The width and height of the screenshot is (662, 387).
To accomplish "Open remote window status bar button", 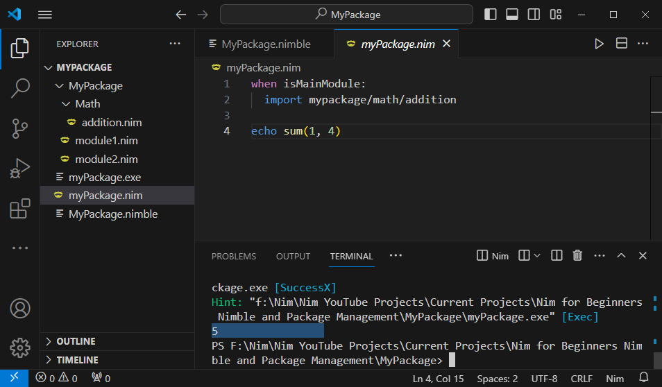I will (14, 378).
